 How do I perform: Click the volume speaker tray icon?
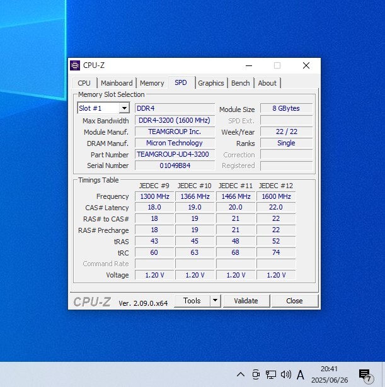tap(286, 374)
